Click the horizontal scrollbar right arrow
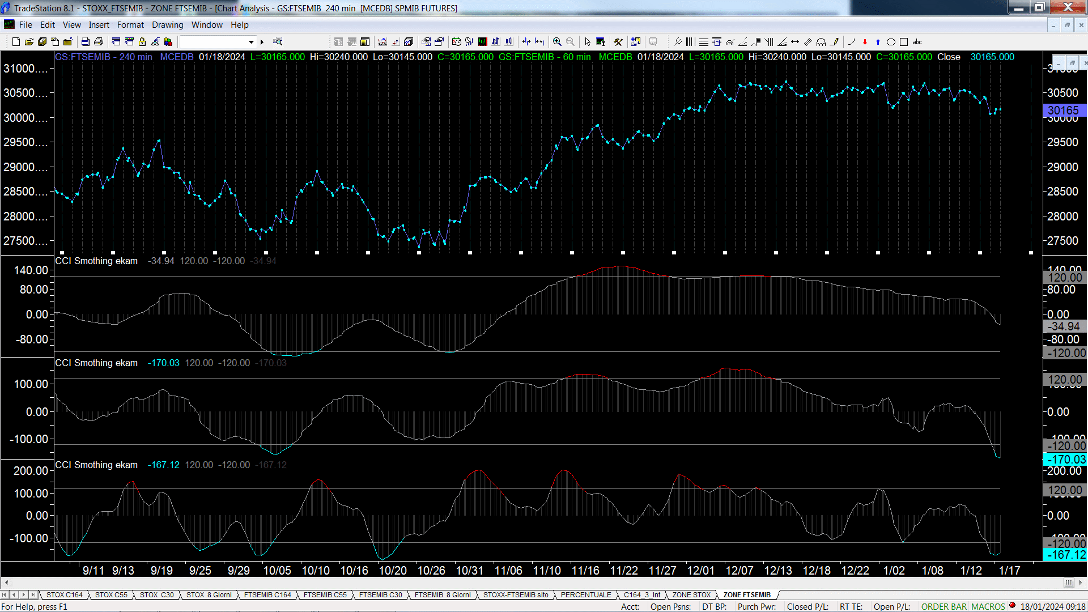Viewport: 1088px width, 612px height. click(x=1081, y=583)
